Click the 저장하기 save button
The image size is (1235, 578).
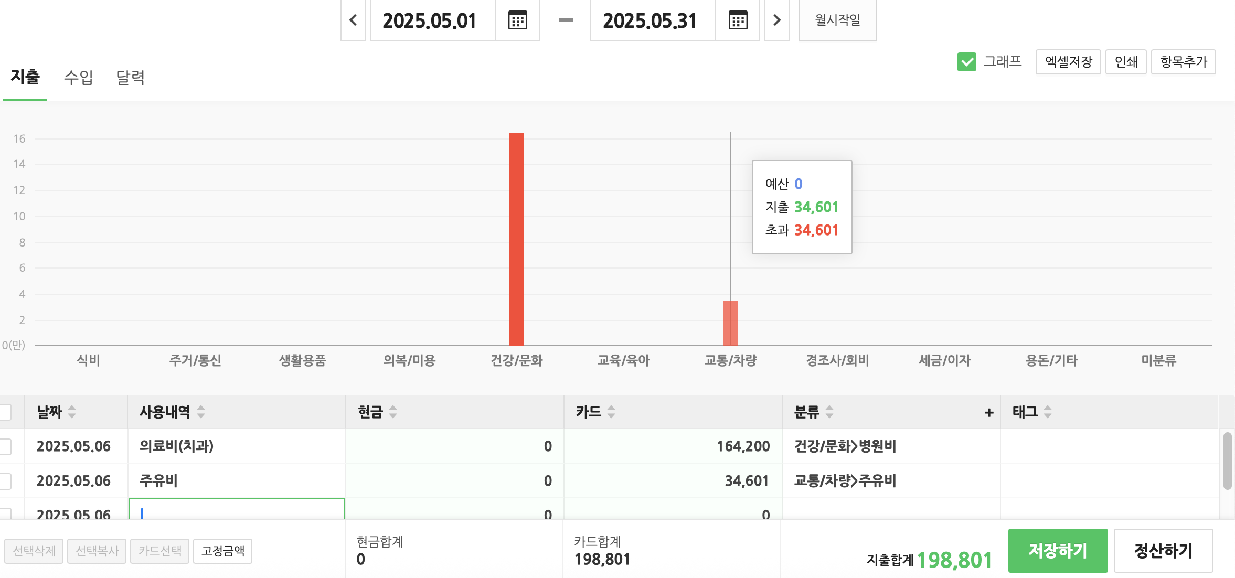click(1058, 550)
